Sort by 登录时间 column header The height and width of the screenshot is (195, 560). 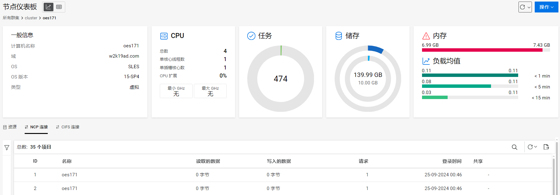click(452, 161)
